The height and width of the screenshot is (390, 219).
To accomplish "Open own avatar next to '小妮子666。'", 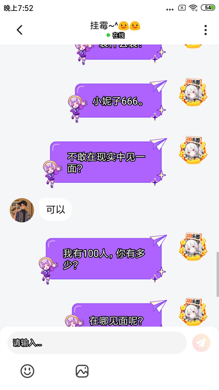I will 193,92.
